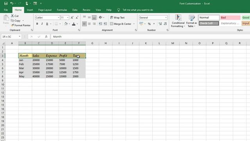Viewport: 250px width, 141px height.
Task: Open the fill color dropdown arrow
Action: (x=70, y=24)
